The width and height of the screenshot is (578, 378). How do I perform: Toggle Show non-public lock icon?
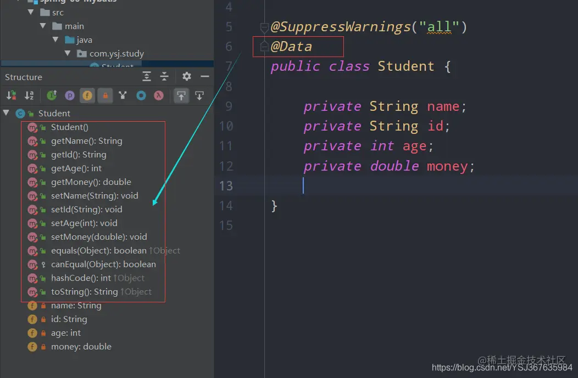[x=105, y=95]
